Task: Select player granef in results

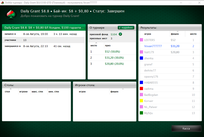Action: pyautogui.click(x=170, y=64)
